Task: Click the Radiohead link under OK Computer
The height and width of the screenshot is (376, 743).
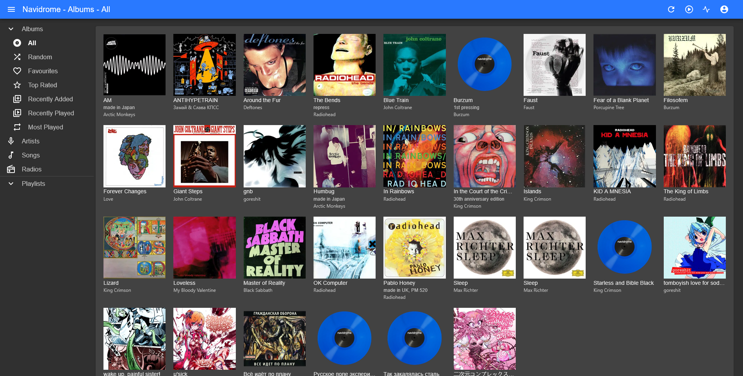Action: pyautogui.click(x=324, y=290)
